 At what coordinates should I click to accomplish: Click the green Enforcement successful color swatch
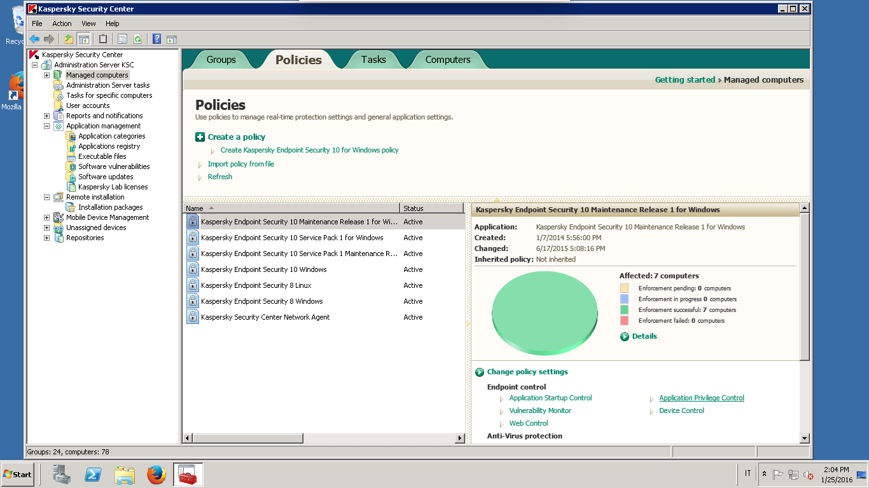coord(624,310)
